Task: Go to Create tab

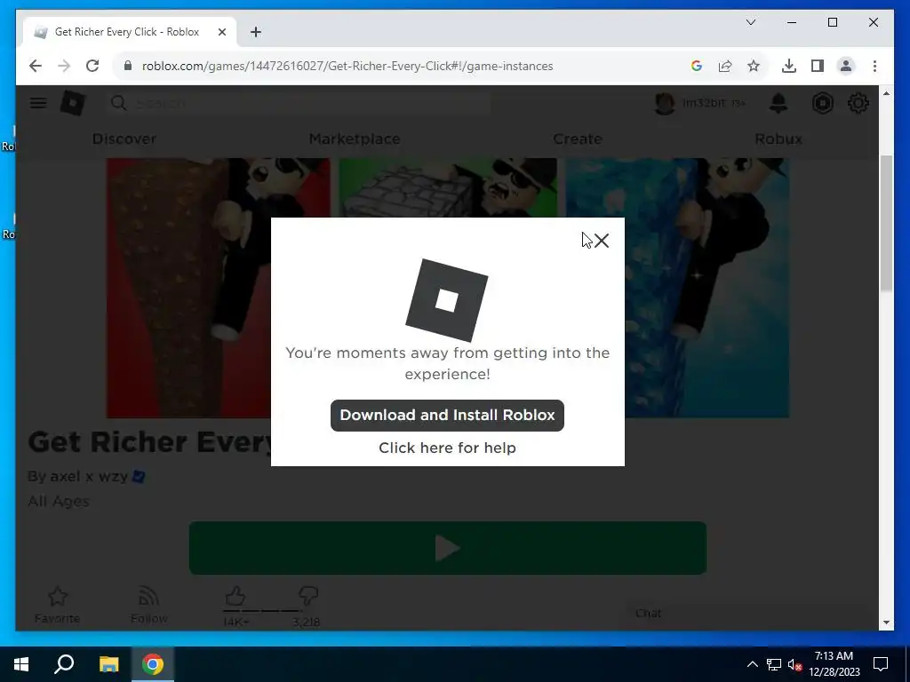Action: coord(578,139)
